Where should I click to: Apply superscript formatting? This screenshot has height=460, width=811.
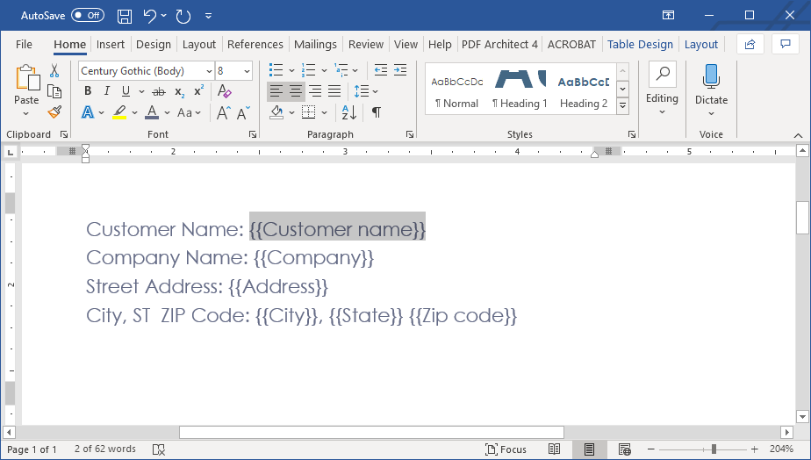[x=198, y=91]
